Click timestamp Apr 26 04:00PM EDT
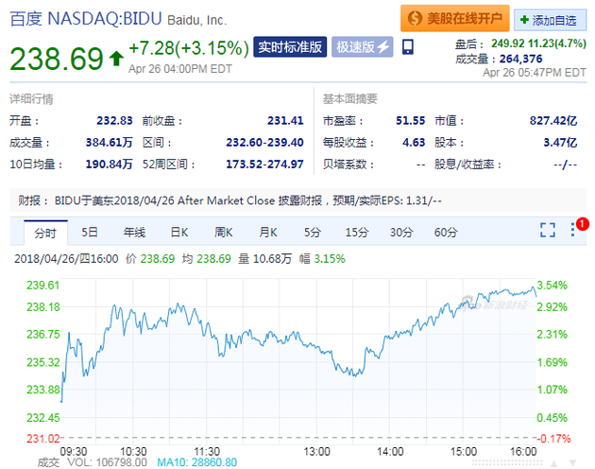Image resolution: width=595 pixels, height=469 pixels. point(180,69)
